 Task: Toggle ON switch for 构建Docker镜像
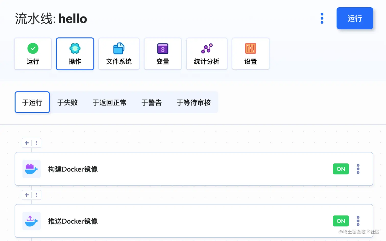pos(341,169)
